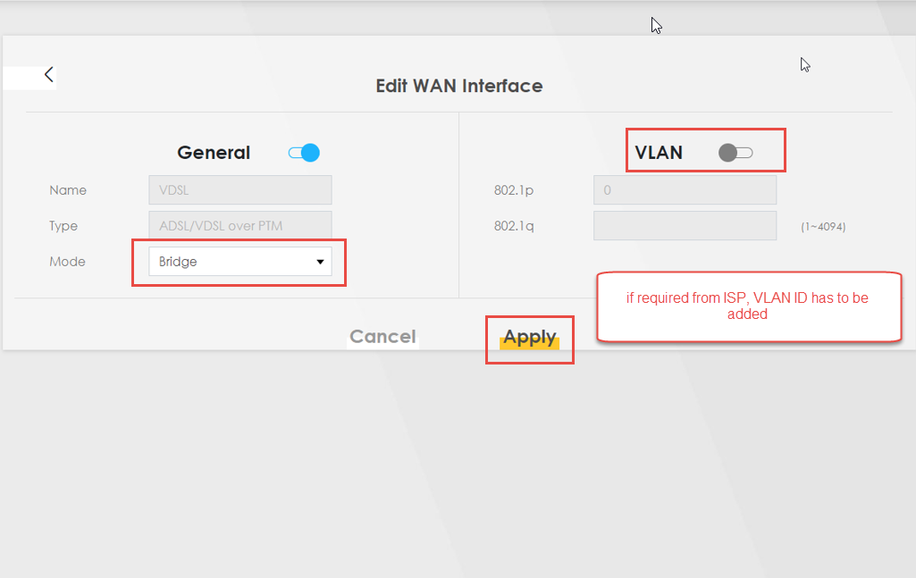This screenshot has height=578, width=916.
Task: Click the Name field label
Action: (x=68, y=190)
